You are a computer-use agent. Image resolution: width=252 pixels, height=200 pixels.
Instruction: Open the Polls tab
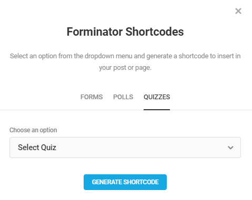[123, 97]
